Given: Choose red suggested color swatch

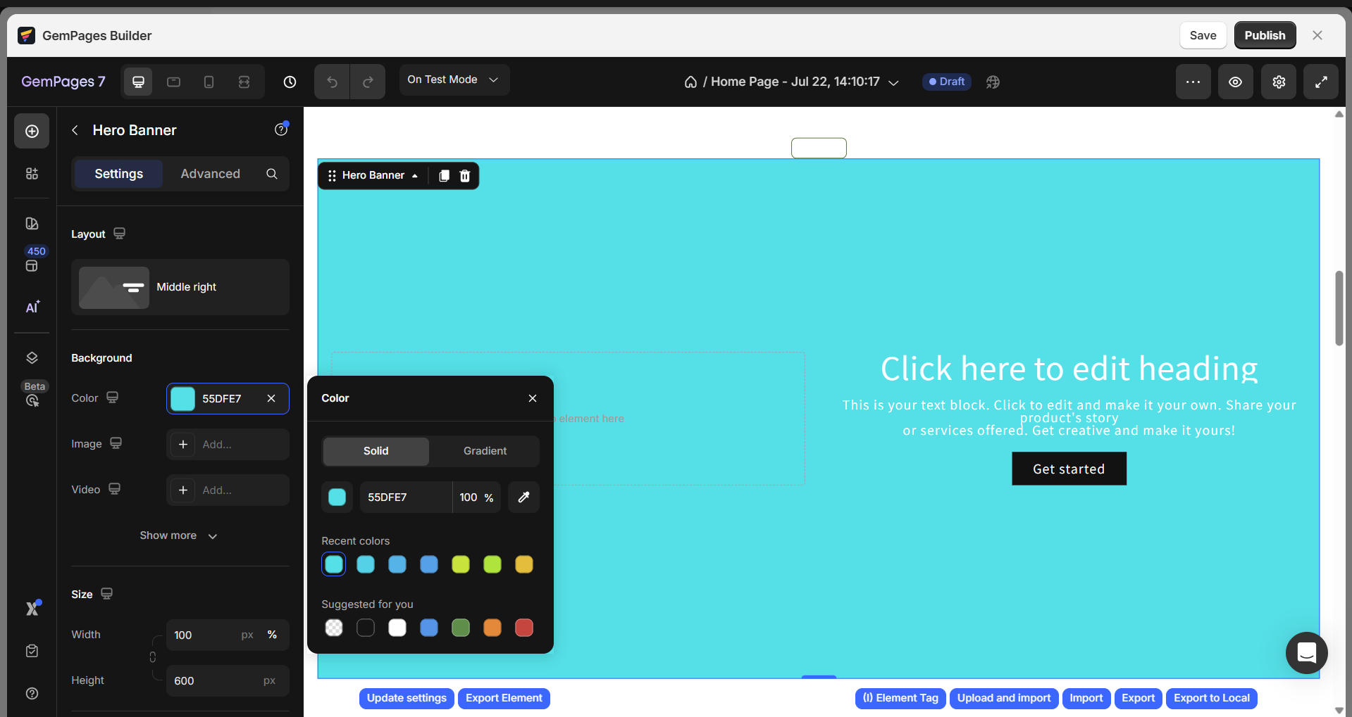Looking at the screenshot, I should (524, 628).
